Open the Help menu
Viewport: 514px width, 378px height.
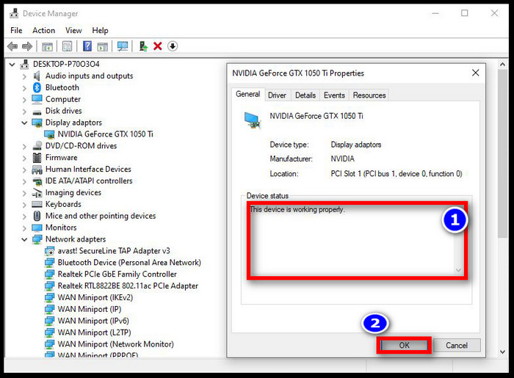(x=100, y=31)
